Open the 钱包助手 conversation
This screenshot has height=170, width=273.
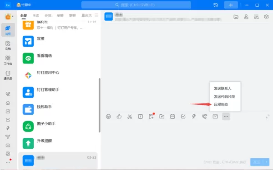tap(58, 109)
